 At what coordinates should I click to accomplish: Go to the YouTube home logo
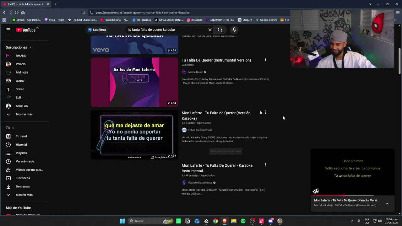coord(26,30)
